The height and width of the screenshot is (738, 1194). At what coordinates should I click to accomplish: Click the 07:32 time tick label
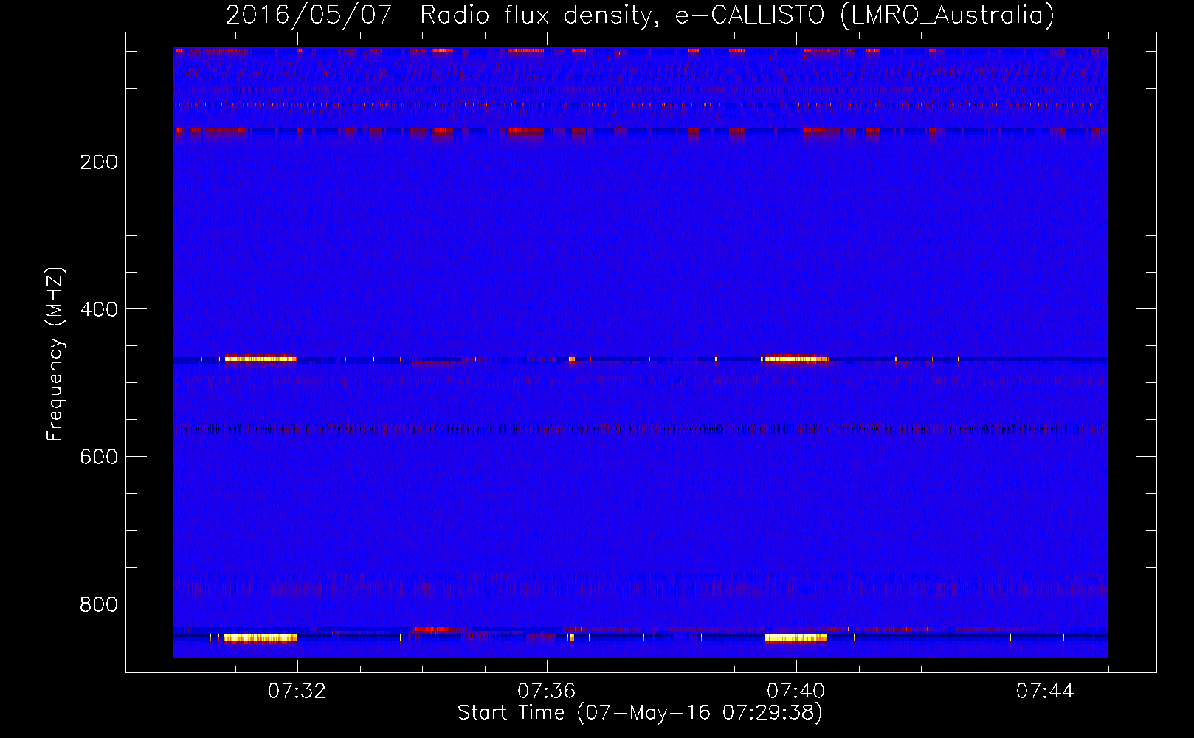pos(297,692)
